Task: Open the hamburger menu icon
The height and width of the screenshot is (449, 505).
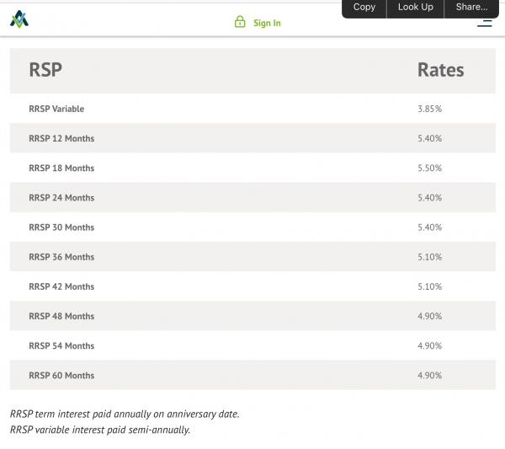Action: [x=484, y=23]
